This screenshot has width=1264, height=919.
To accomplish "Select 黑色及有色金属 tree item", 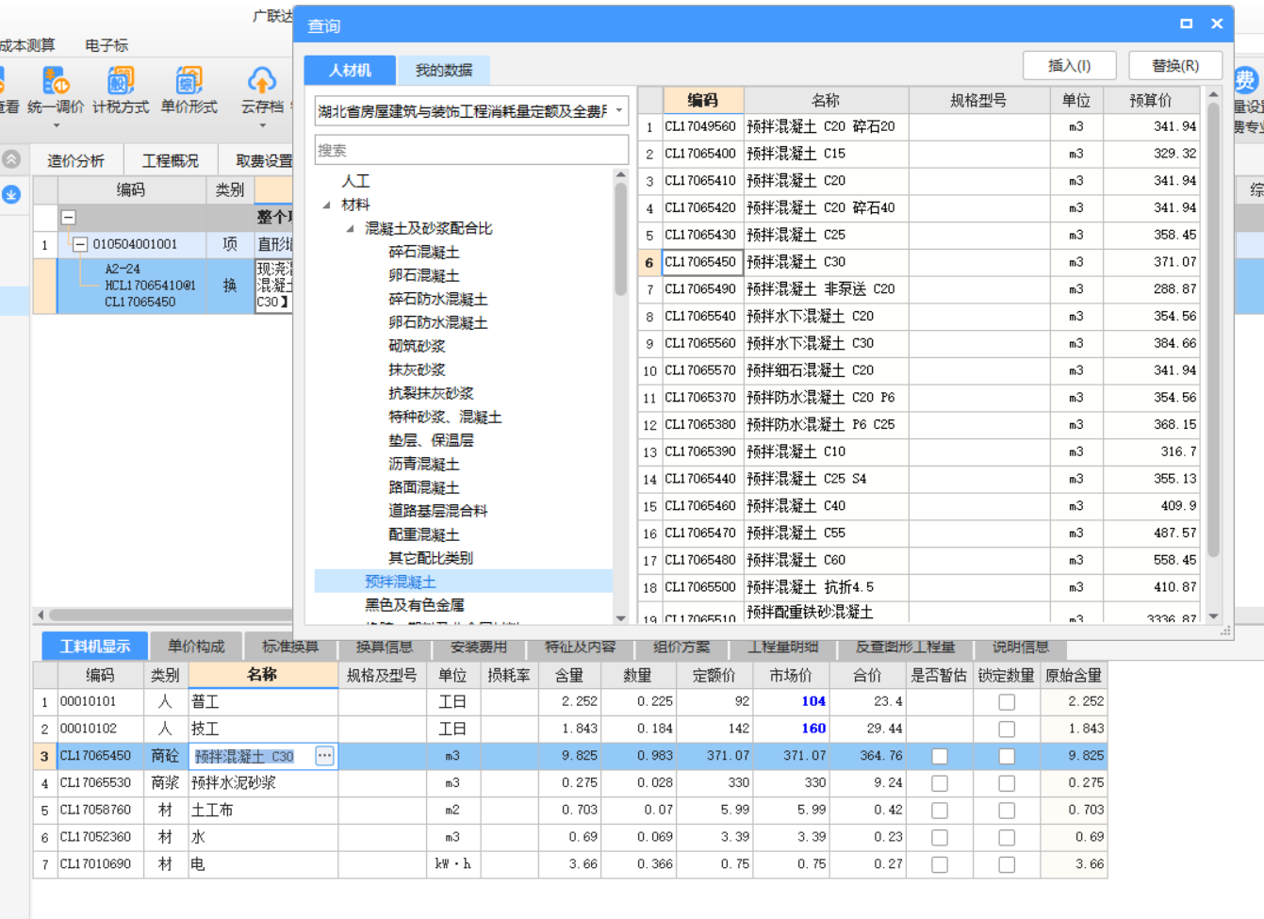I will tap(415, 605).
